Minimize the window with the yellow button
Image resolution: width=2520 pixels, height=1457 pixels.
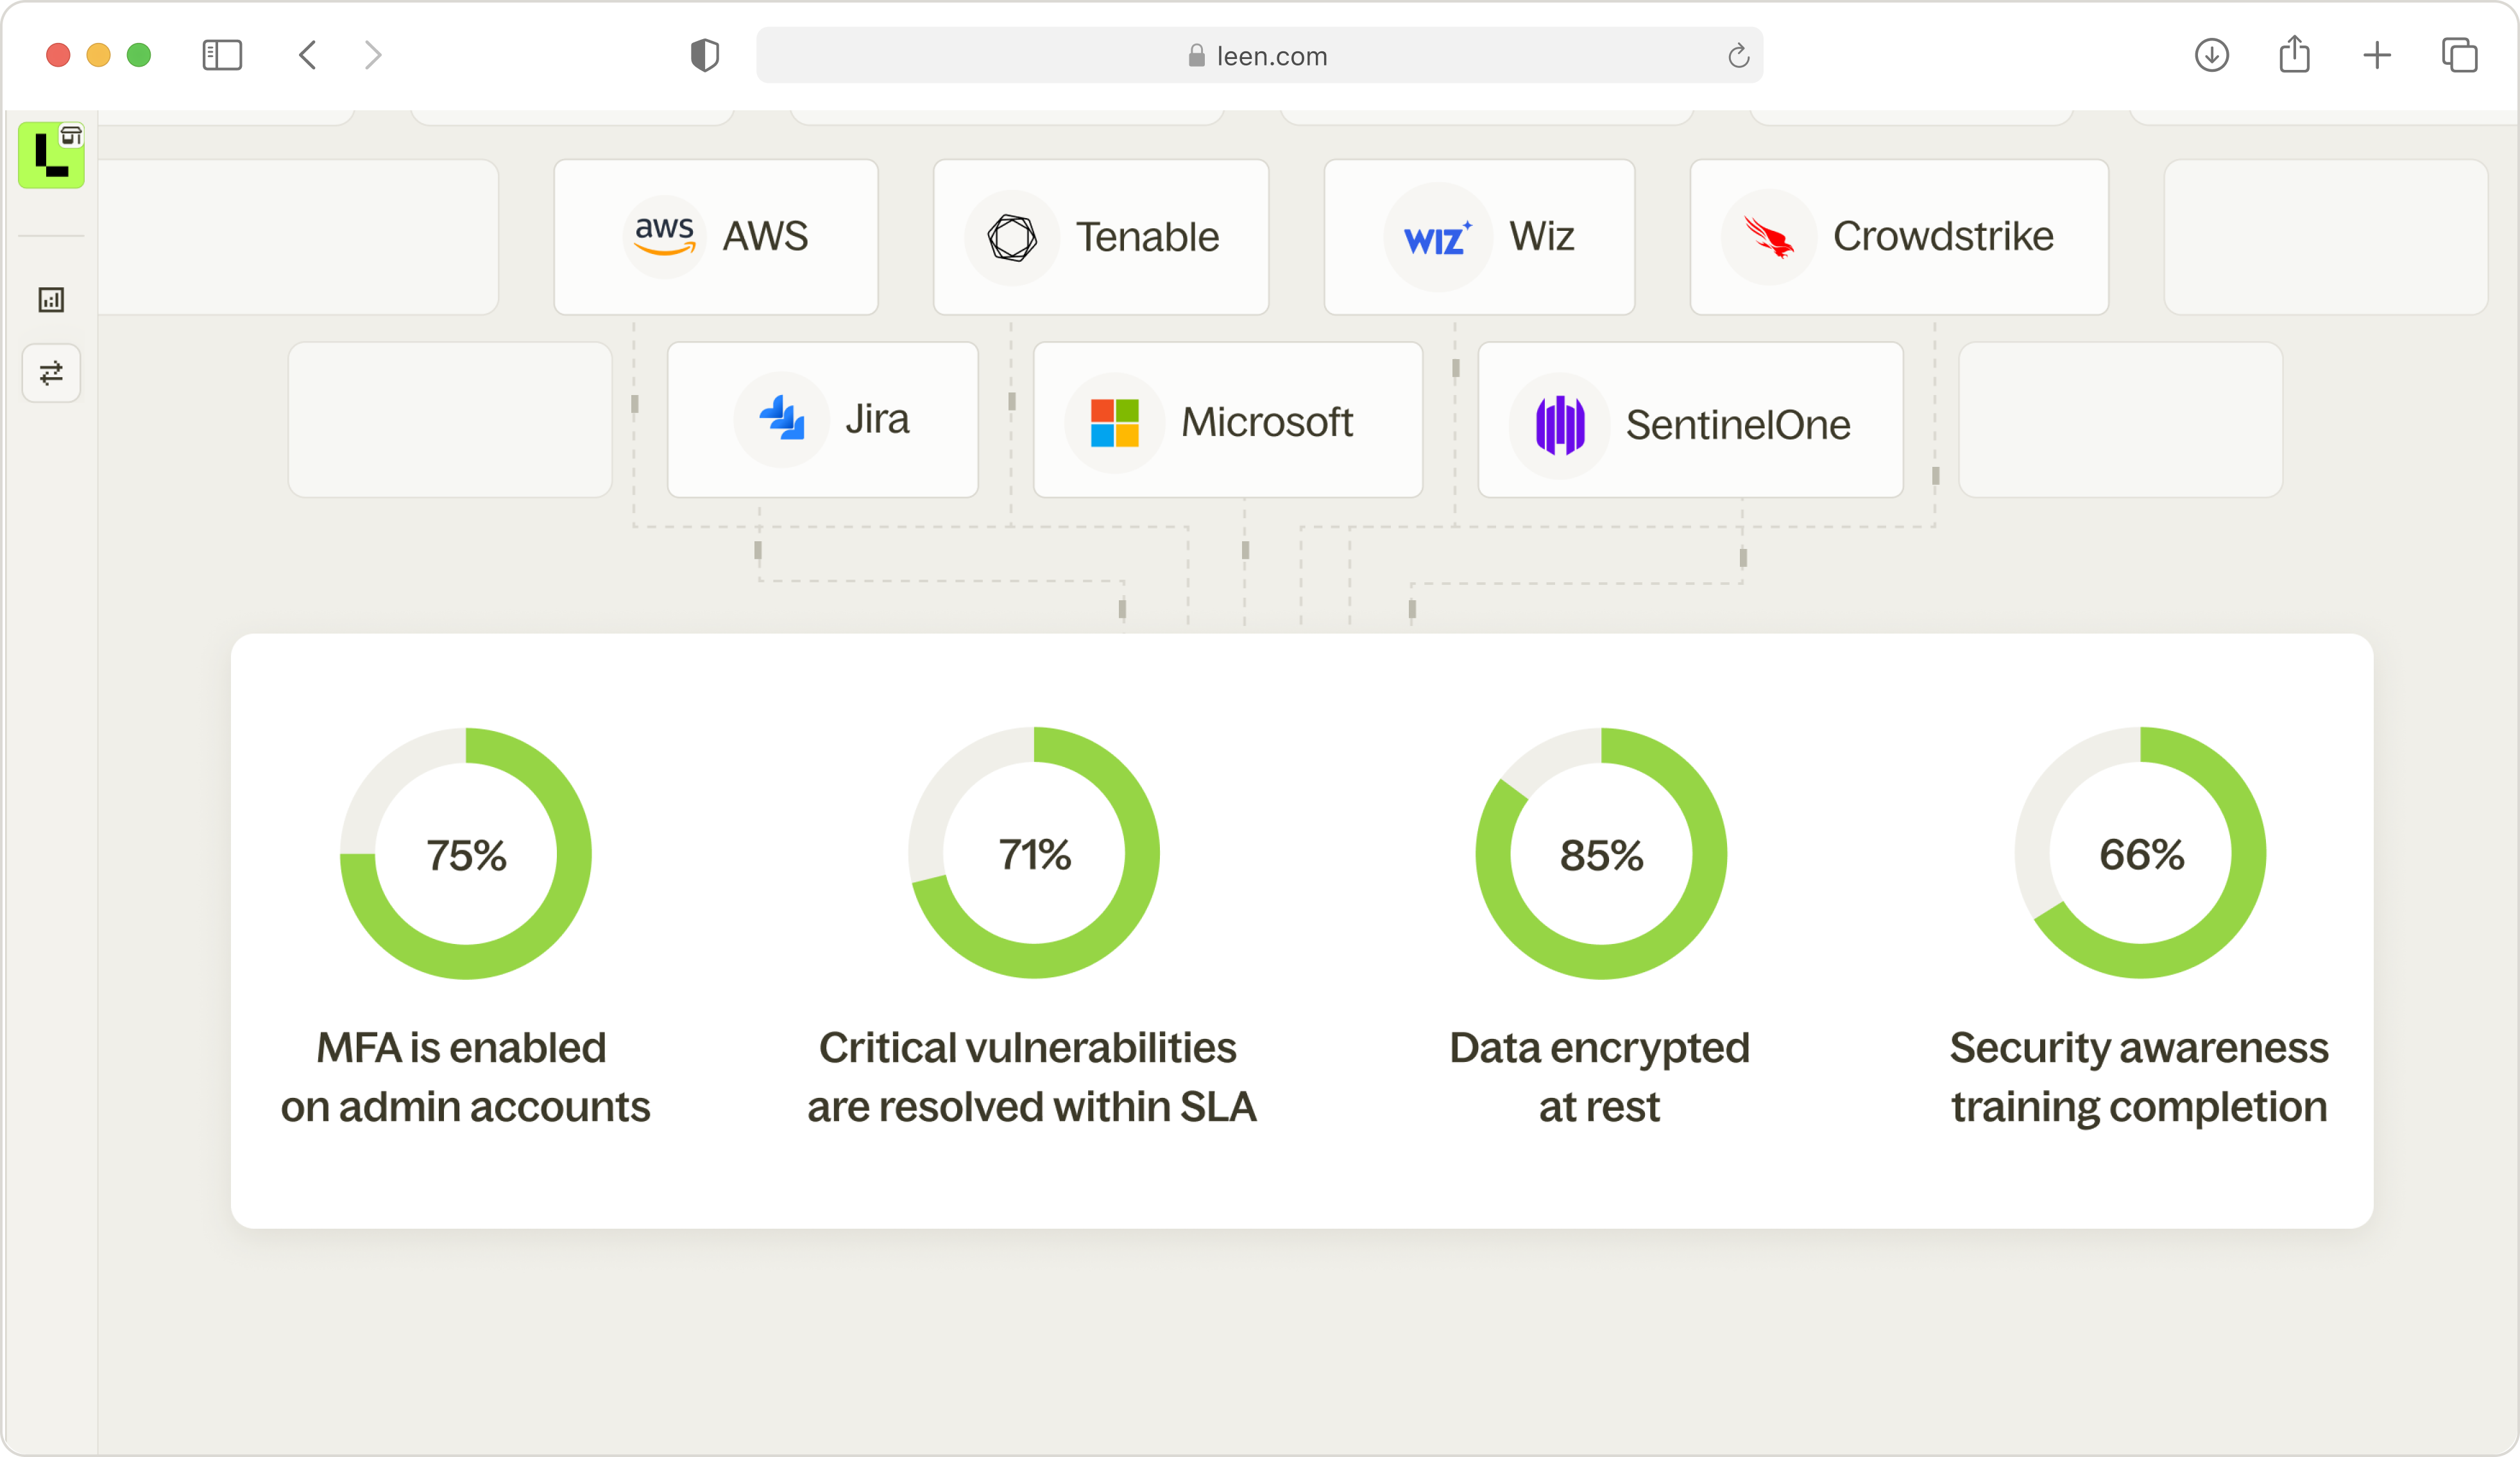point(98,55)
